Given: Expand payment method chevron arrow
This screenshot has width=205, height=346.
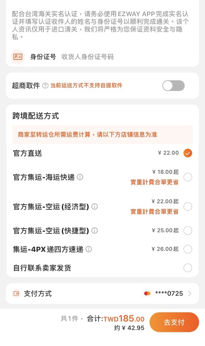Looking at the screenshot, I should [x=189, y=294].
